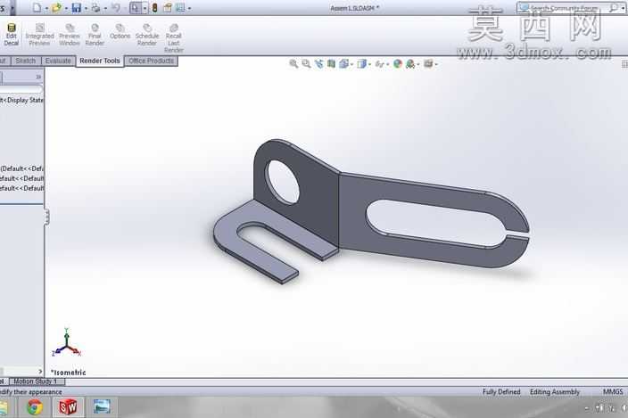Screen dimensions: 628x418
Task: Click the Edit Decal tool
Action: coord(12,35)
